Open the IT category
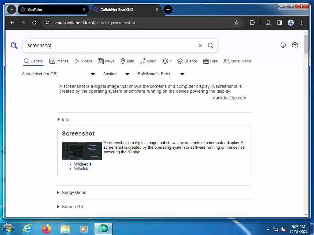 tap(167, 61)
